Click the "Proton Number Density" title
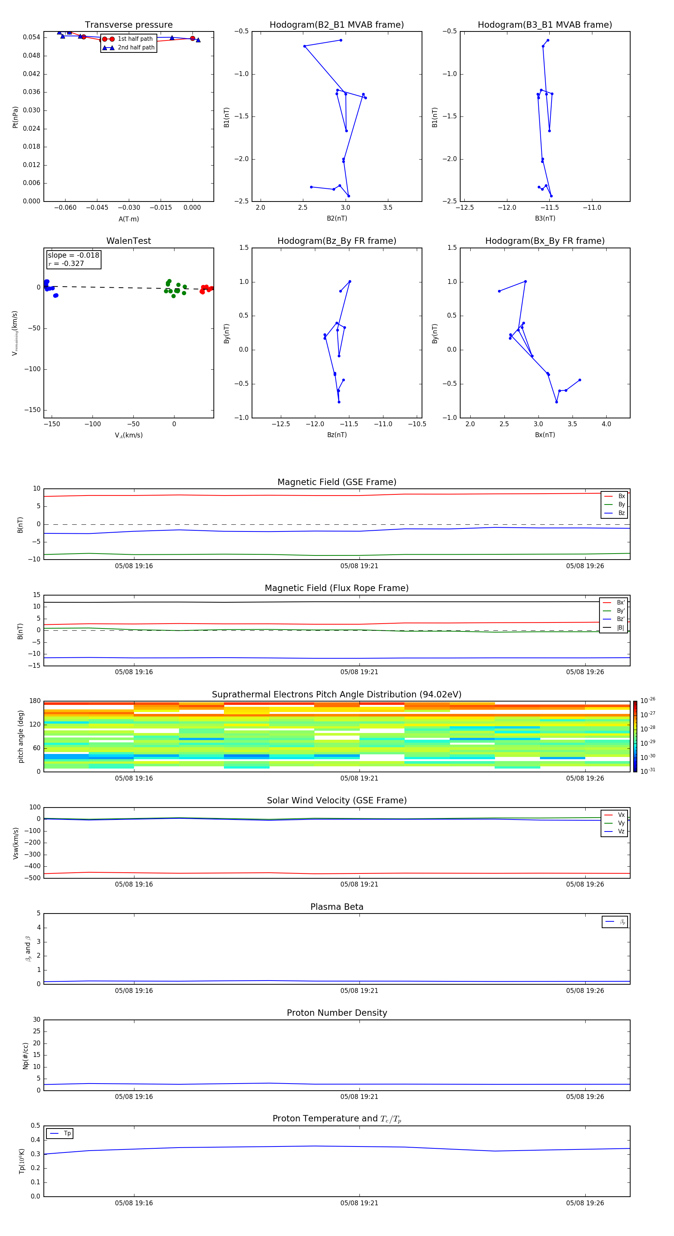Viewport: 674px width, 1236px height. (x=337, y=1014)
